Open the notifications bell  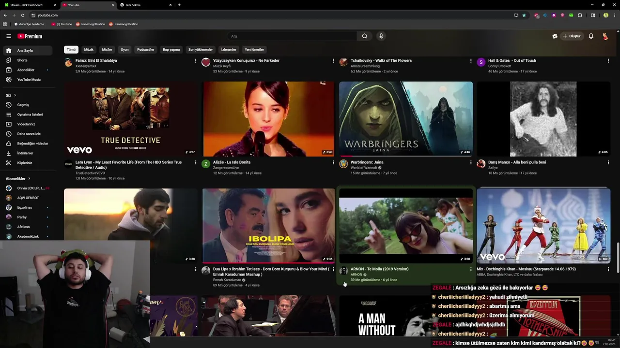pos(591,36)
